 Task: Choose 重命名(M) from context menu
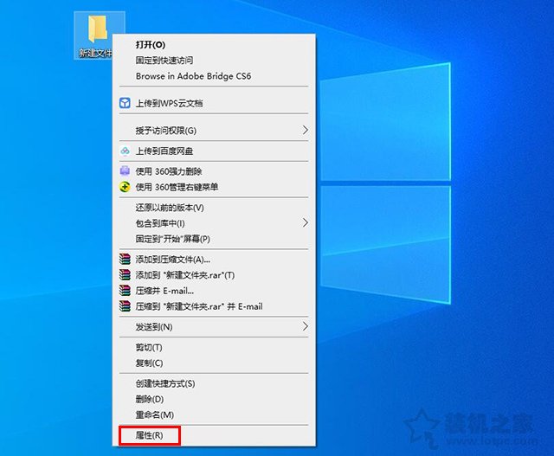point(214,414)
